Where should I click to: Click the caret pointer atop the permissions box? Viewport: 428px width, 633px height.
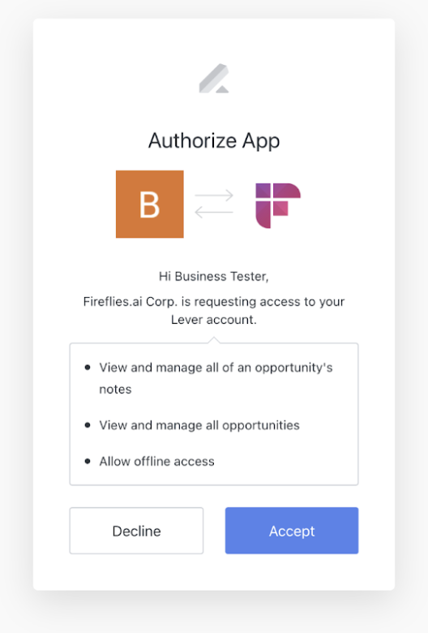(214, 340)
